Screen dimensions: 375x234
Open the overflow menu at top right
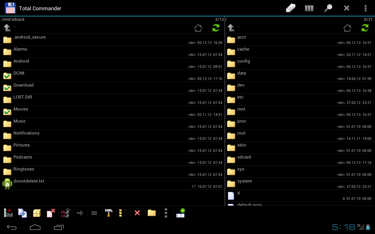365,8
